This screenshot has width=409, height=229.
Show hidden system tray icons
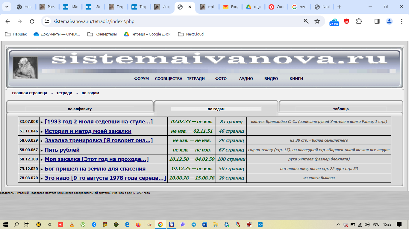pos(338,225)
